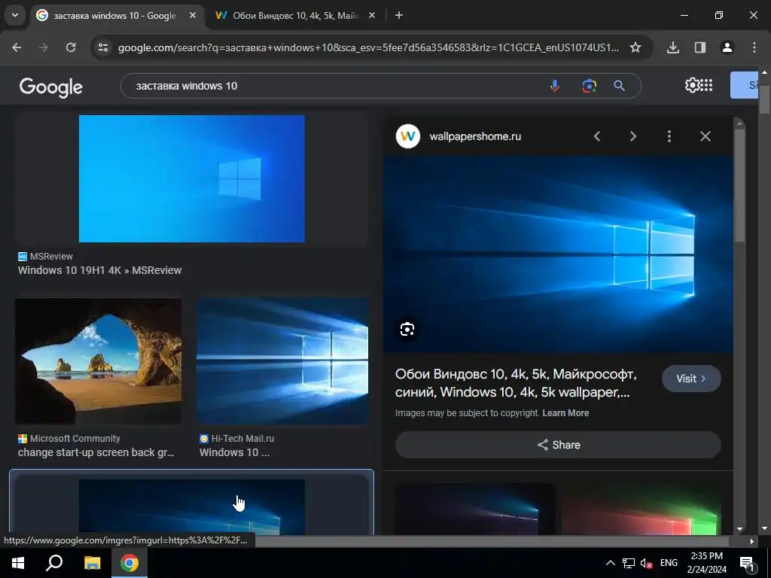
Task: Open more options for wallpapershome.ru image
Action: (x=669, y=136)
